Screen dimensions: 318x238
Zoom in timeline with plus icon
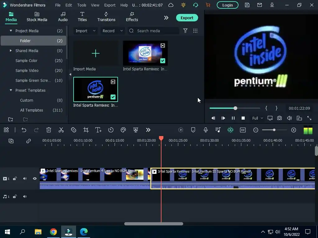coord(294,130)
